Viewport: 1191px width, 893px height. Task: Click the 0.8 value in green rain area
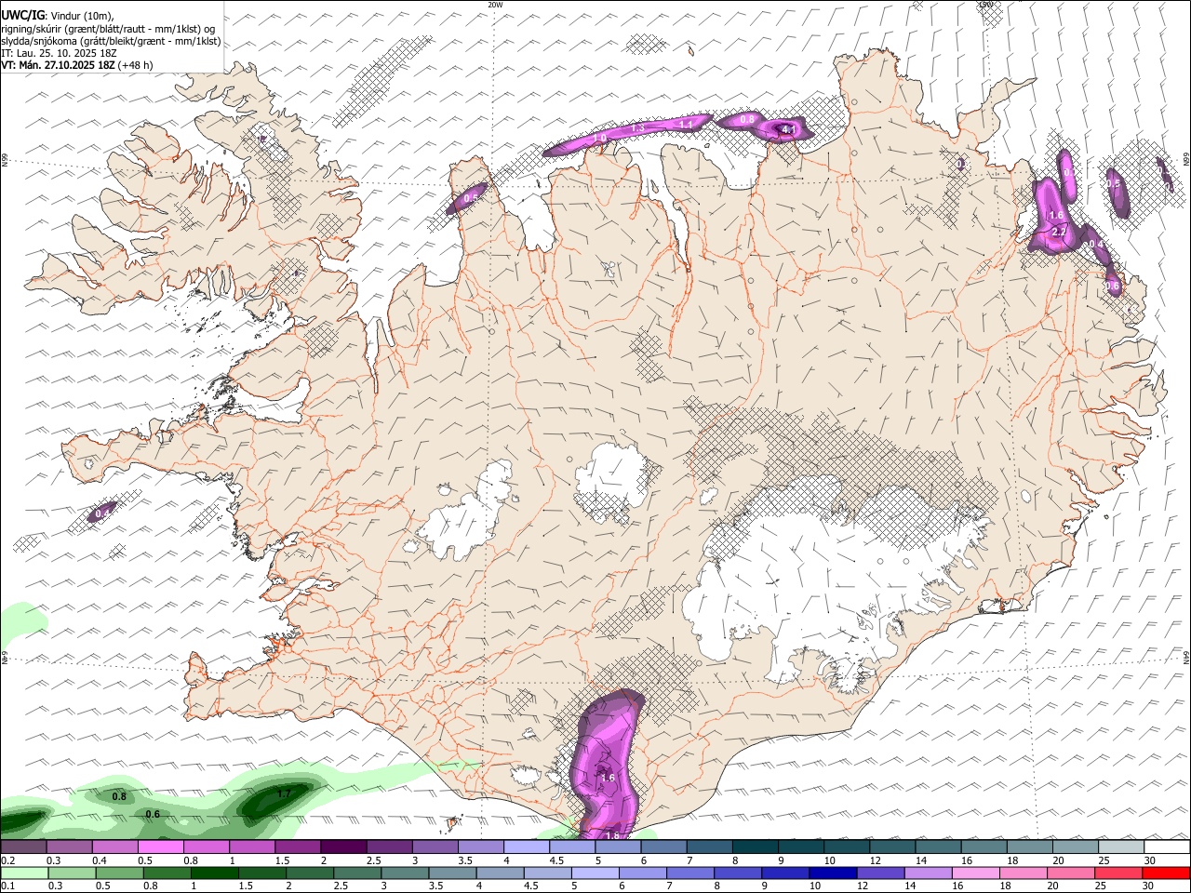(119, 797)
